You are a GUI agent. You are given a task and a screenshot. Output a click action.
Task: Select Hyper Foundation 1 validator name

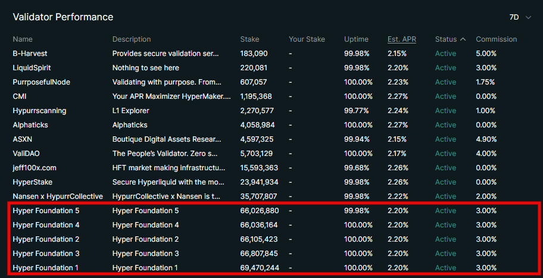(x=45, y=268)
